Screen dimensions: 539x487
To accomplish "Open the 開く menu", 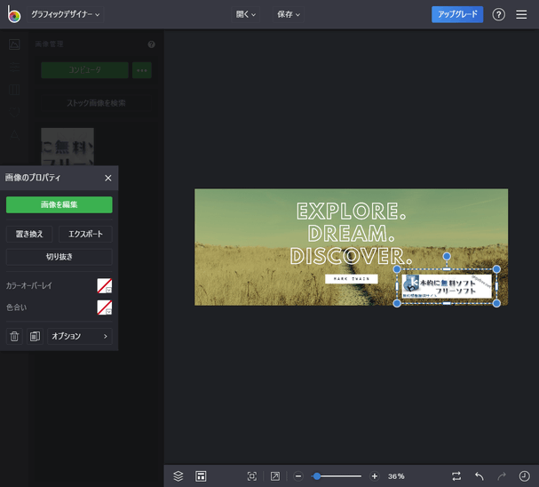I will (x=246, y=14).
